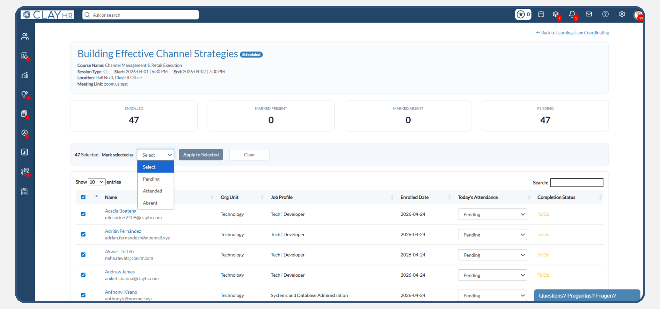Choose Absent in the dropdown list
The image size is (660, 309).
click(156, 203)
